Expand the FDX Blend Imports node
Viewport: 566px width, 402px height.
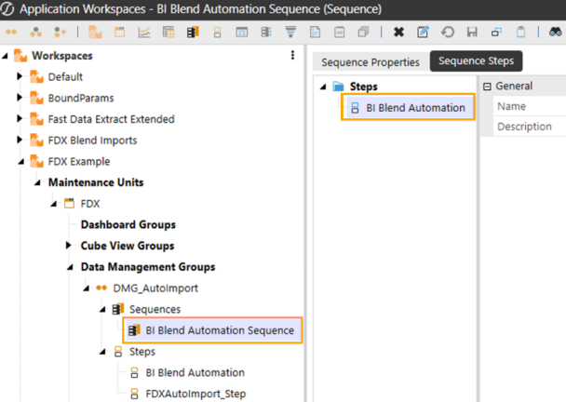[20, 140]
